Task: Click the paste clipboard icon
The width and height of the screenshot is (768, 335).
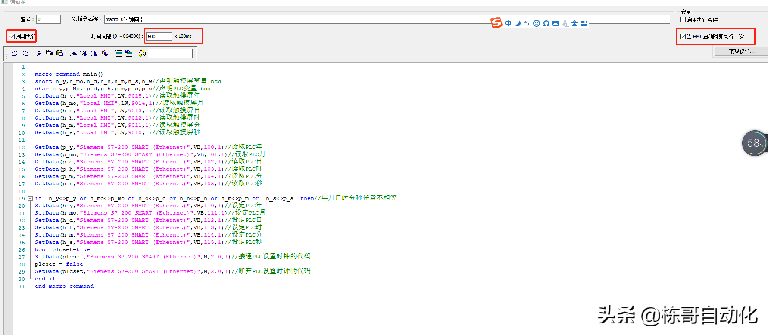Action: click(x=59, y=53)
